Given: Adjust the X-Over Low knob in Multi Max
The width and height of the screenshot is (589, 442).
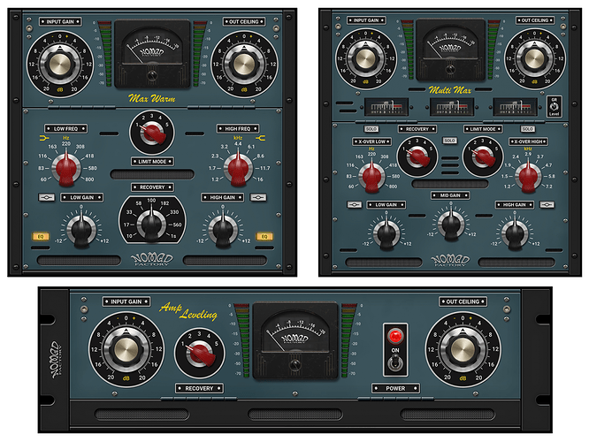Looking at the screenshot, I should (x=371, y=176).
